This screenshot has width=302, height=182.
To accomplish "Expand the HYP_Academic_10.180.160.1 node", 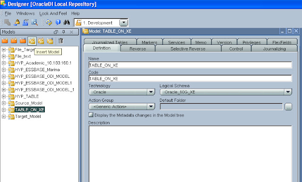I will [3, 63].
